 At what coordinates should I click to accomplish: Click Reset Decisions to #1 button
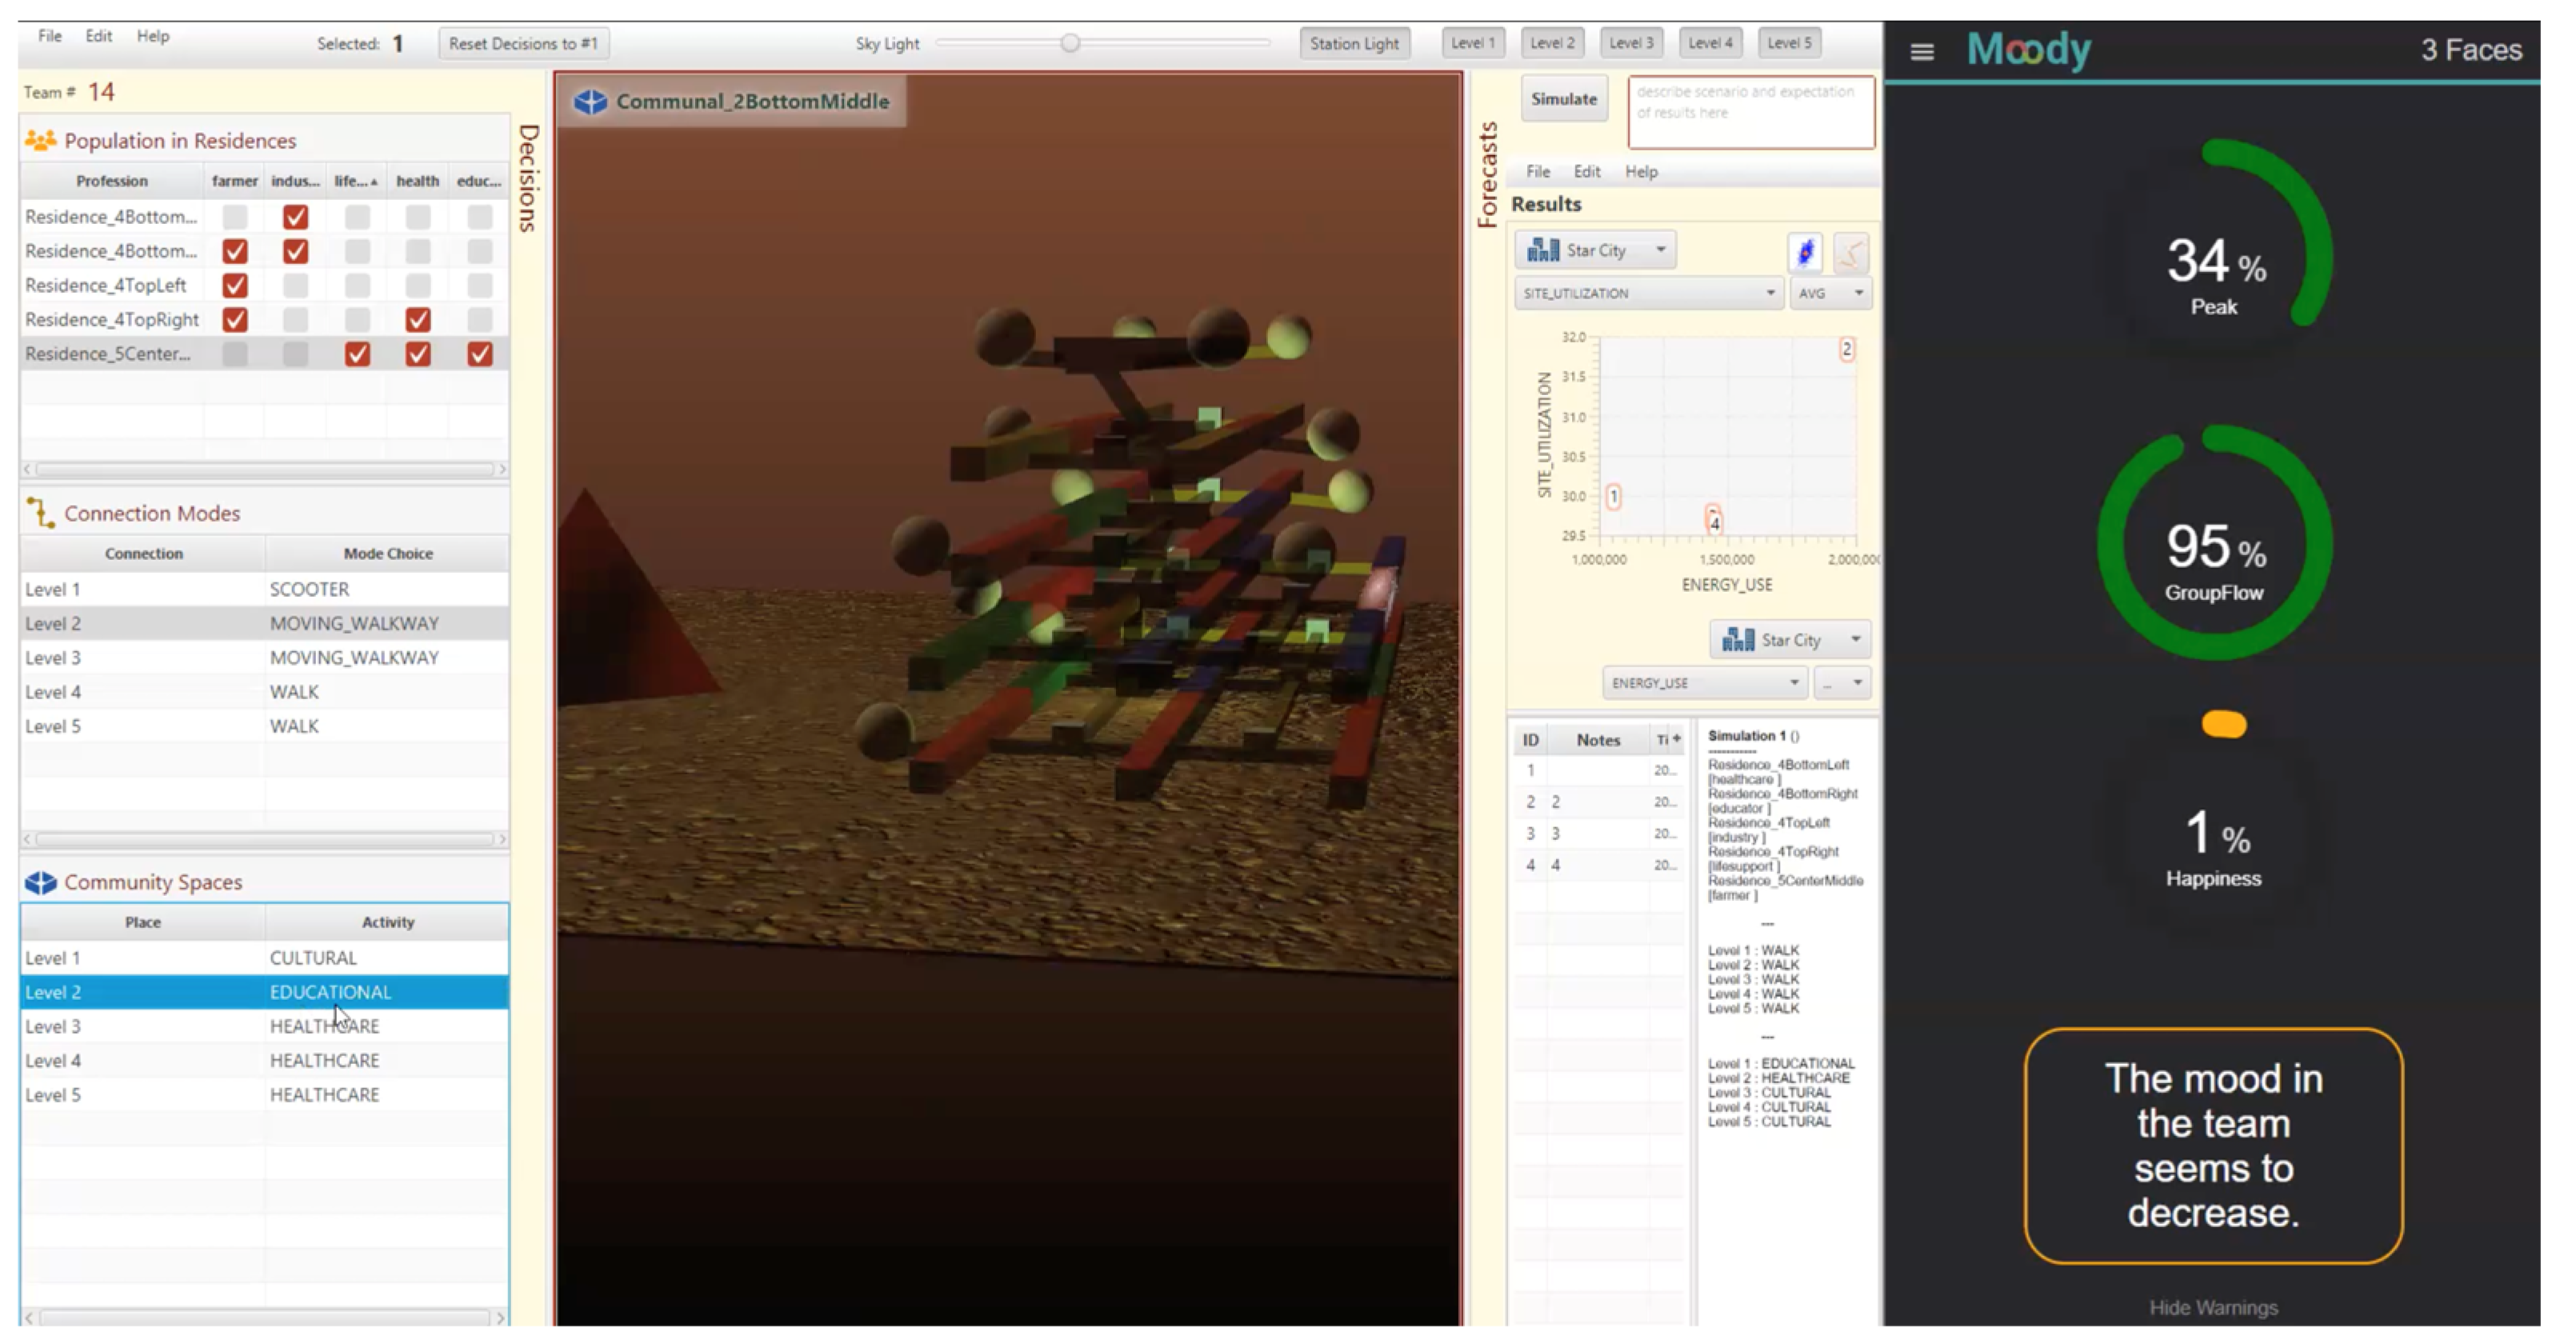[x=523, y=44]
